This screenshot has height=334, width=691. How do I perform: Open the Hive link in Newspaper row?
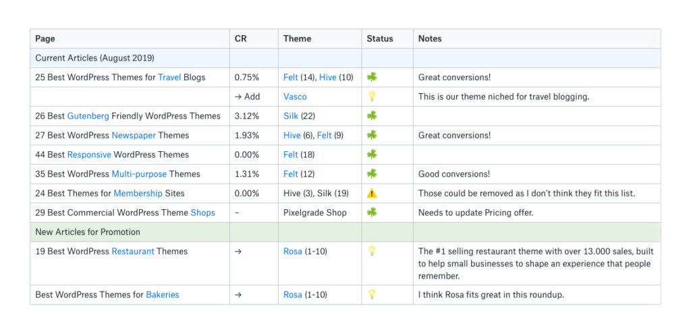tap(292, 135)
